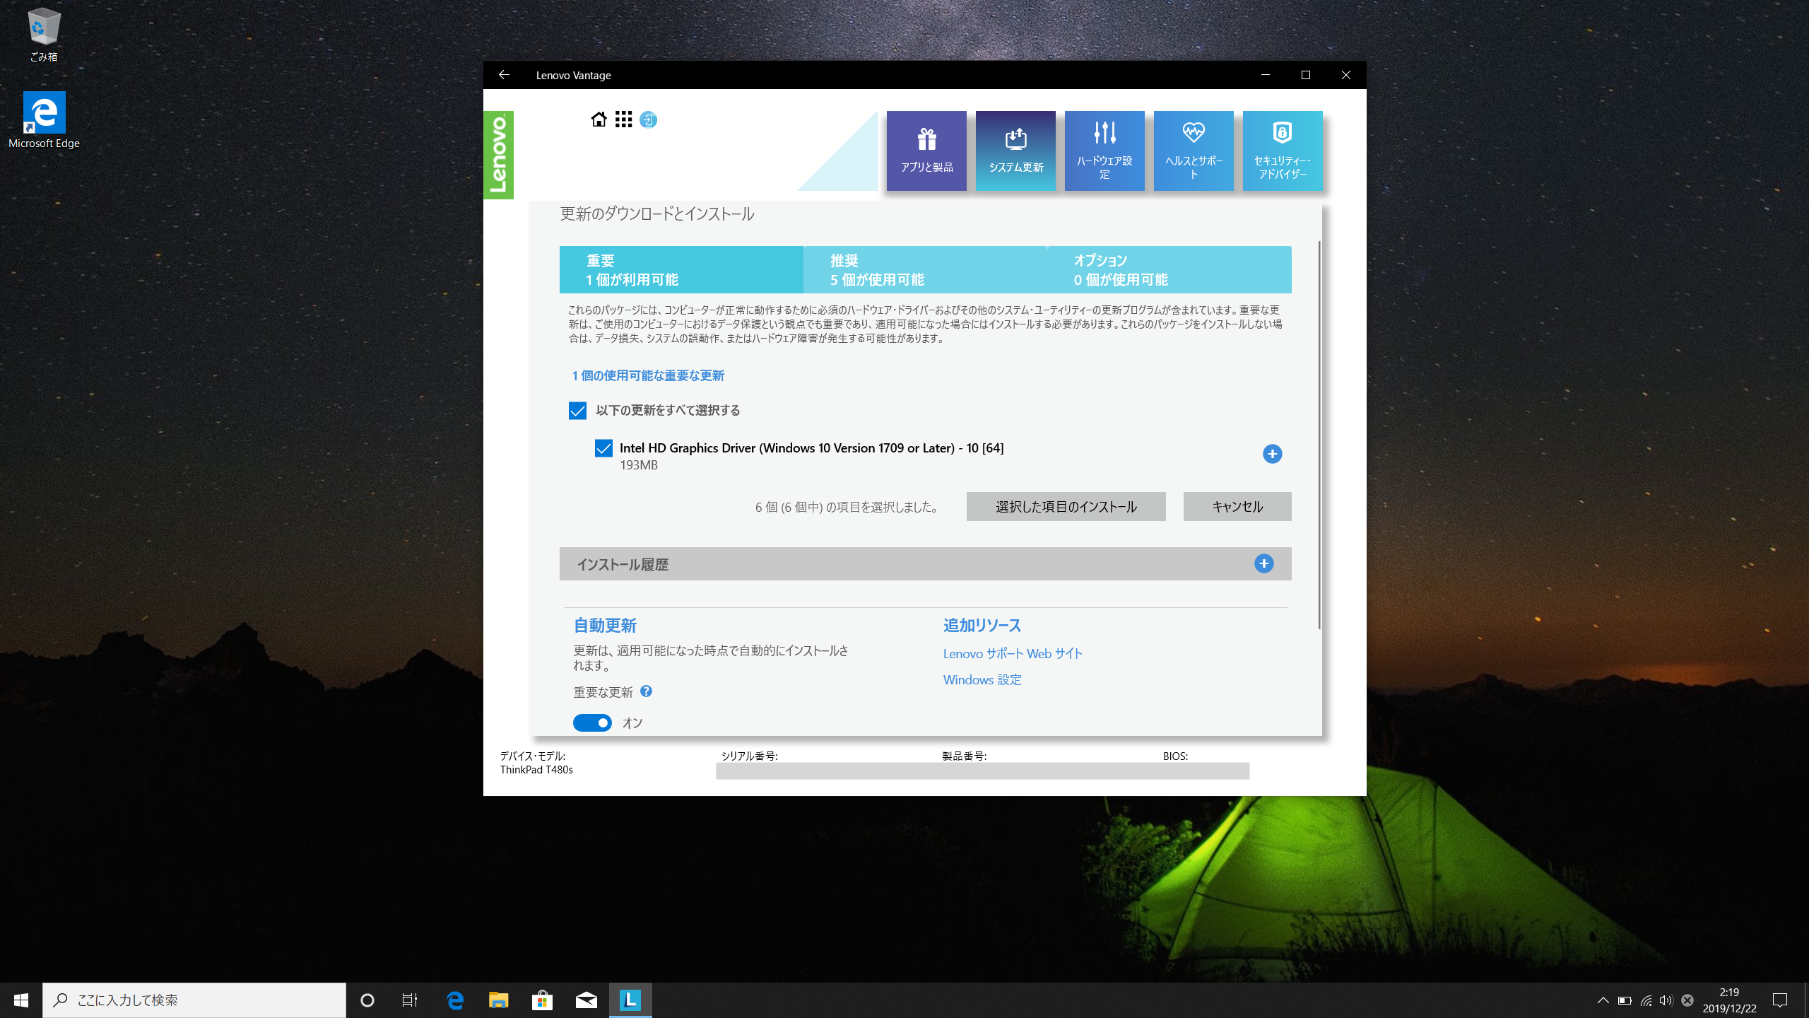Image resolution: width=1809 pixels, height=1018 pixels.
Task: Open the システム更新 tile
Action: tap(1015, 151)
